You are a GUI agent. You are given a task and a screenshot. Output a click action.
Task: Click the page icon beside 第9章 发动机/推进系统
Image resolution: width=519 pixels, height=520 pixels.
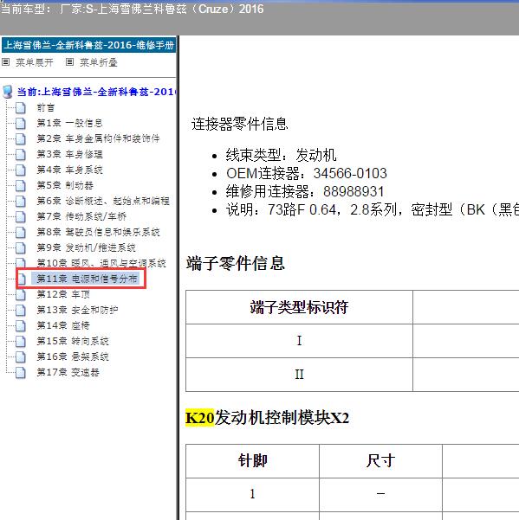click(21, 247)
